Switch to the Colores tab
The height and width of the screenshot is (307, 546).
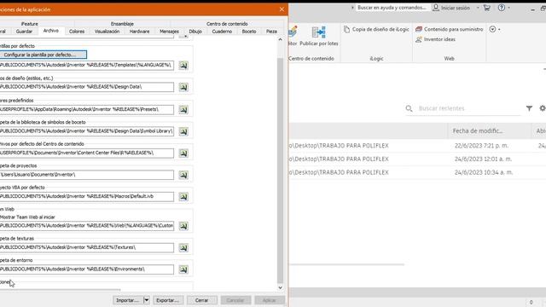click(77, 32)
